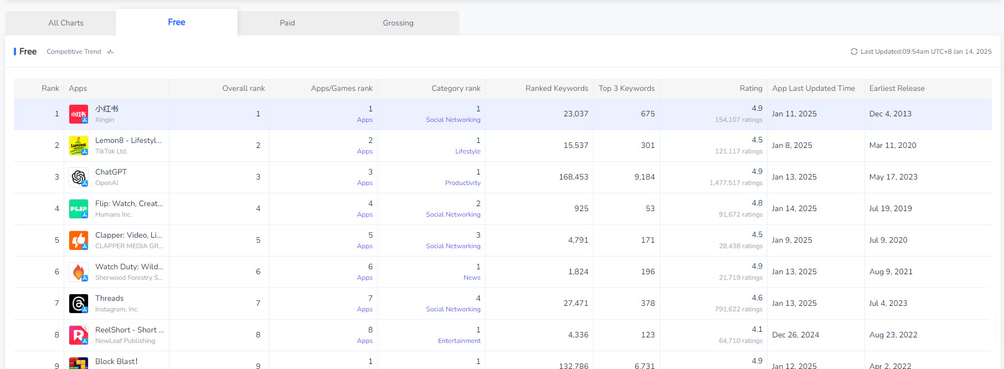Open the ChatGPT app icon

click(x=78, y=177)
